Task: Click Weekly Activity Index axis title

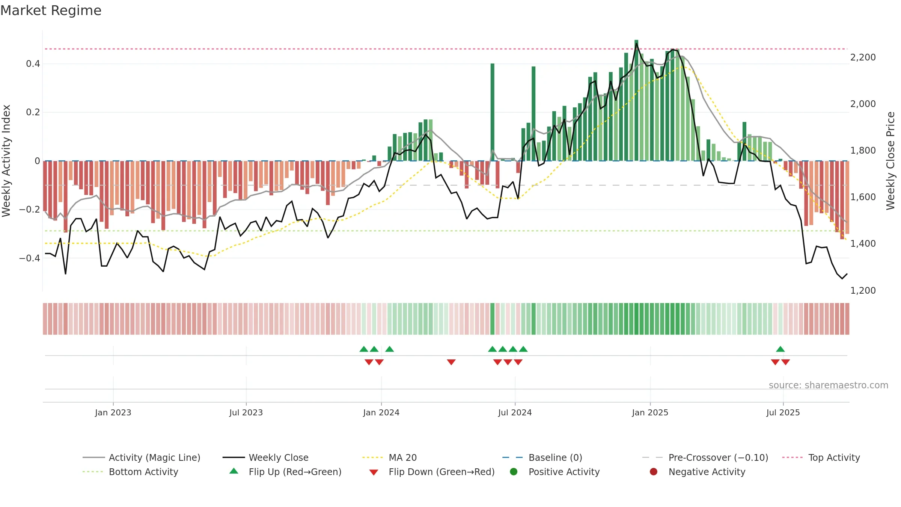Action: click(x=6, y=161)
